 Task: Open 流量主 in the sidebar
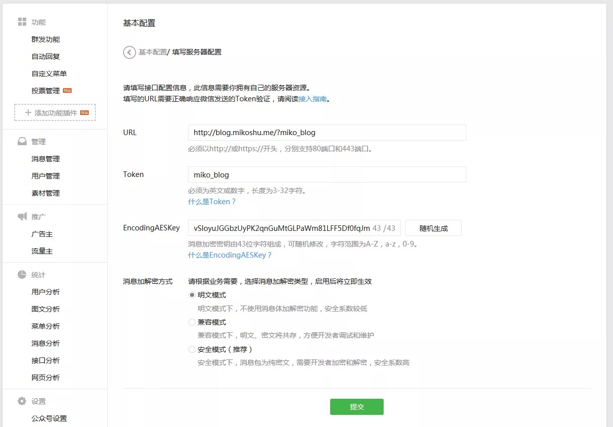point(42,251)
